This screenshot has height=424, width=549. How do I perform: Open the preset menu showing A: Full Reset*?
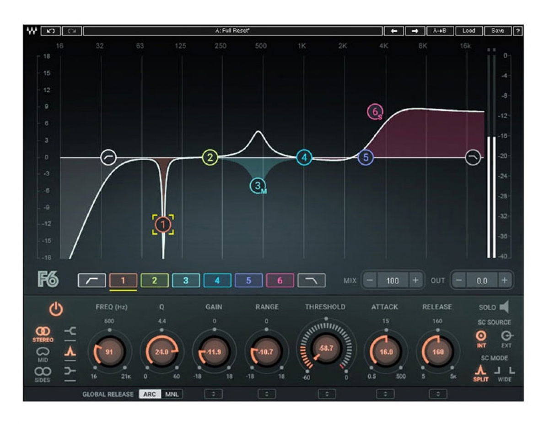pyautogui.click(x=233, y=31)
